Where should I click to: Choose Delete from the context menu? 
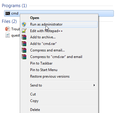[59, 110]
